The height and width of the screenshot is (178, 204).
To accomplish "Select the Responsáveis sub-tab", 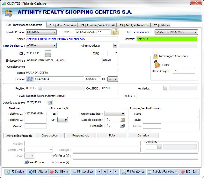I will click(x=81, y=135).
